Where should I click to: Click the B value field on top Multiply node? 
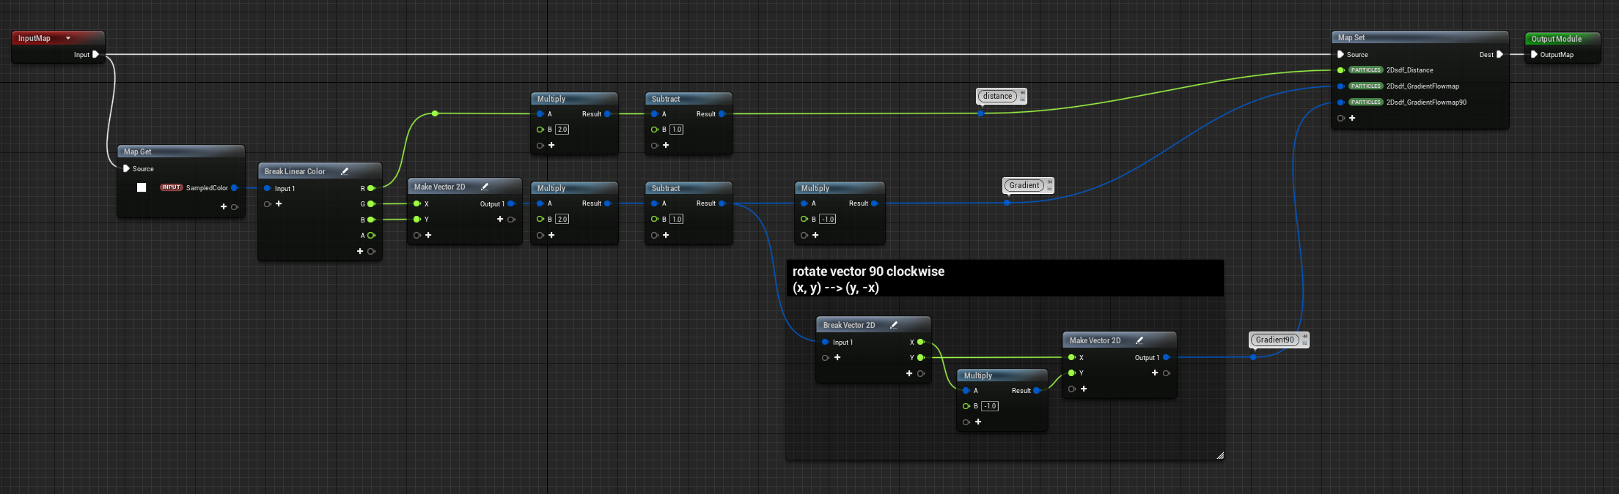[562, 130]
